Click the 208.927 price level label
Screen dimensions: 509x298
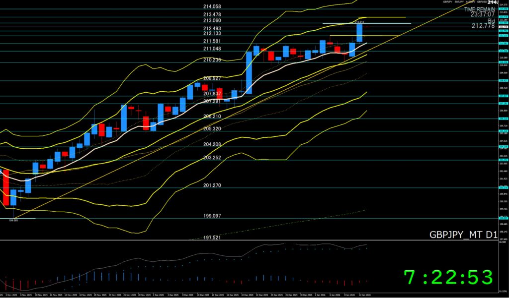pos(212,78)
